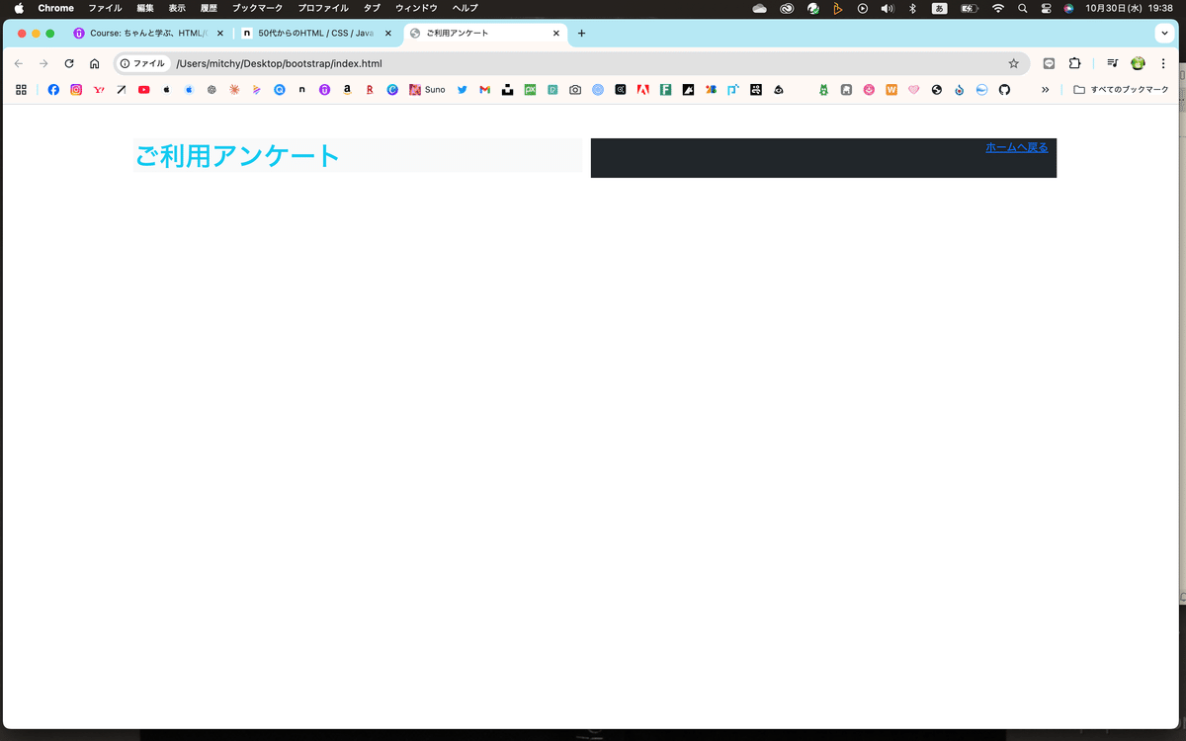The width and height of the screenshot is (1186, 741).
Task: Open the ブックマーク menu
Action: pyautogui.click(x=256, y=8)
